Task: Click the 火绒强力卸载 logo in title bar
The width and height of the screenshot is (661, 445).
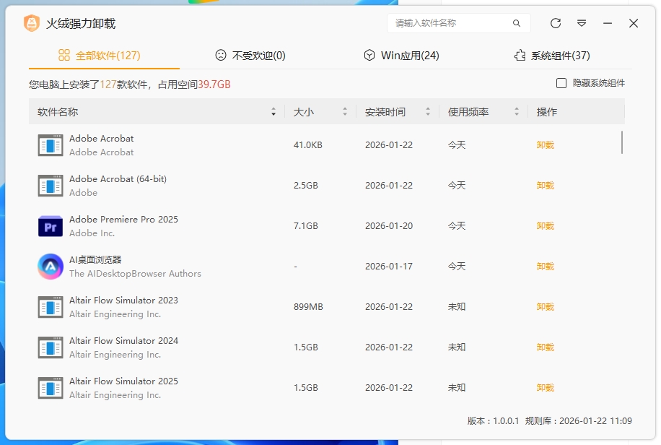Action: pyautogui.click(x=30, y=22)
